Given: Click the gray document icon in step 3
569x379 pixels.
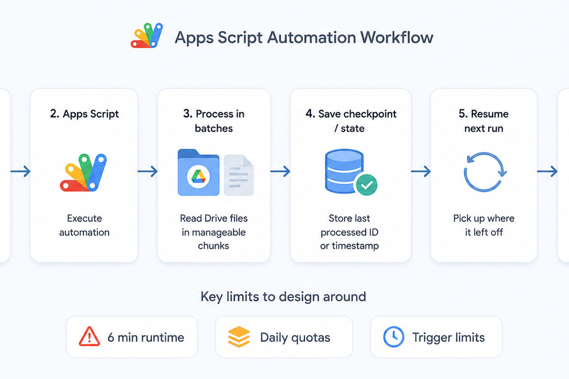Looking at the screenshot, I should point(239,175).
